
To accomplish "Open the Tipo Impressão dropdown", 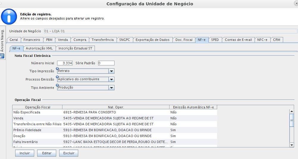I will [111, 71].
